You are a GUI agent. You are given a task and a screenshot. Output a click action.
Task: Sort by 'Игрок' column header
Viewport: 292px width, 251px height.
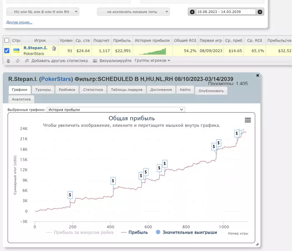[40, 40]
